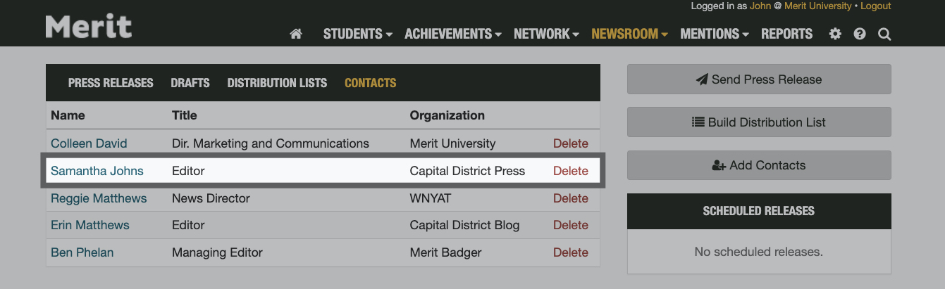Click the Add Contacts button
The width and height of the screenshot is (945, 289).
(x=759, y=165)
